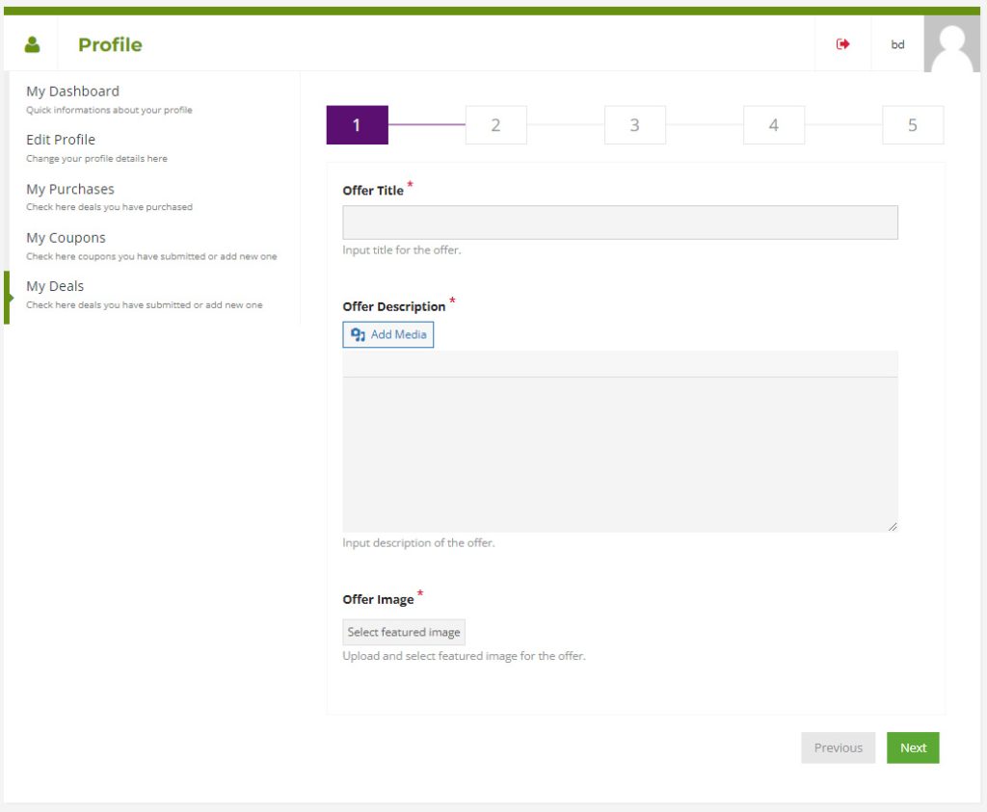Click the bd username link

coord(897,44)
